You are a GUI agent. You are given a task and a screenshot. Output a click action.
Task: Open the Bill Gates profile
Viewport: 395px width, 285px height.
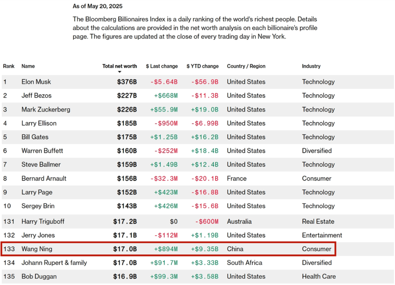tap(35, 137)
